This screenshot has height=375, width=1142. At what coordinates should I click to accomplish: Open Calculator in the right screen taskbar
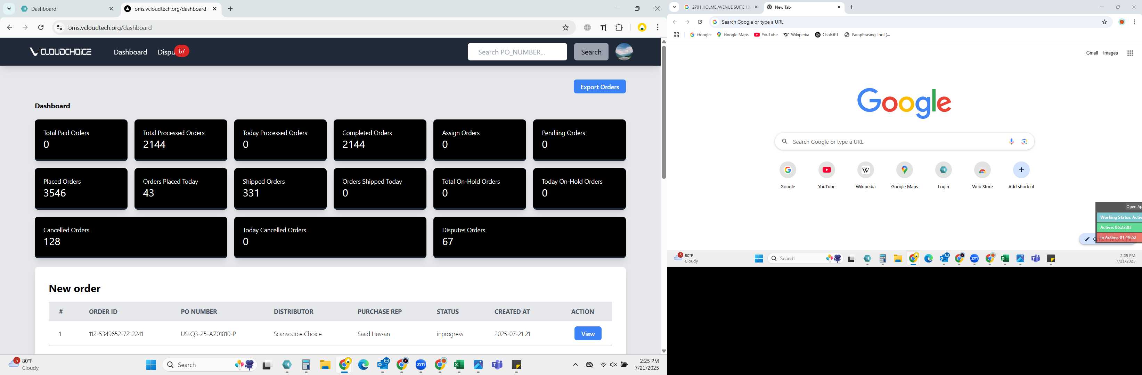click(x=882, y=259)
